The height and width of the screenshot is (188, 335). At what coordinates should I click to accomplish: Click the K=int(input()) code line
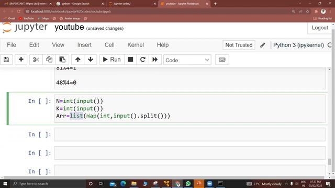coord(80,109)
